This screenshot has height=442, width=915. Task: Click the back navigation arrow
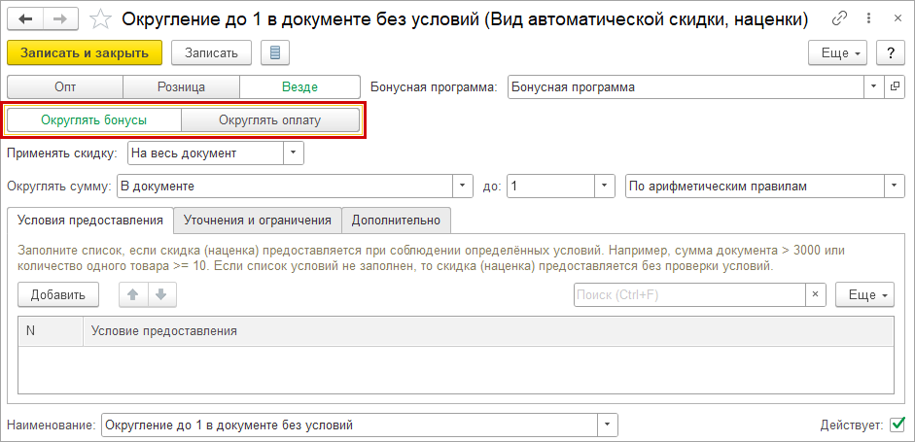pos(25,18)
